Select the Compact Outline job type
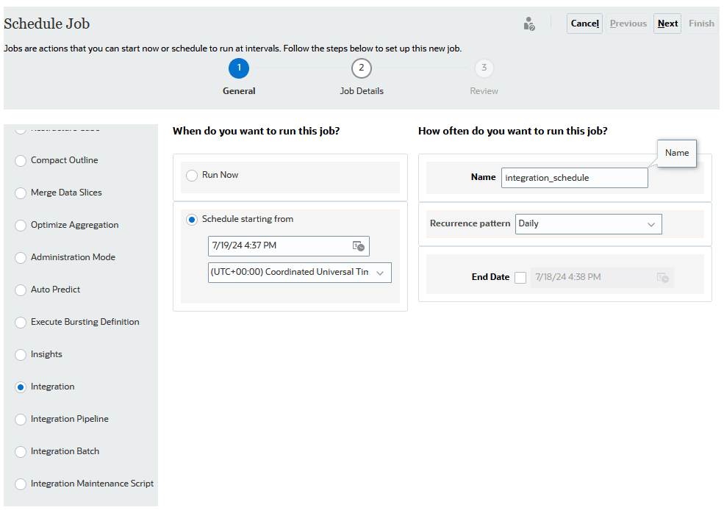Screen dimensions: 724x510 click(x=21, y=161)
